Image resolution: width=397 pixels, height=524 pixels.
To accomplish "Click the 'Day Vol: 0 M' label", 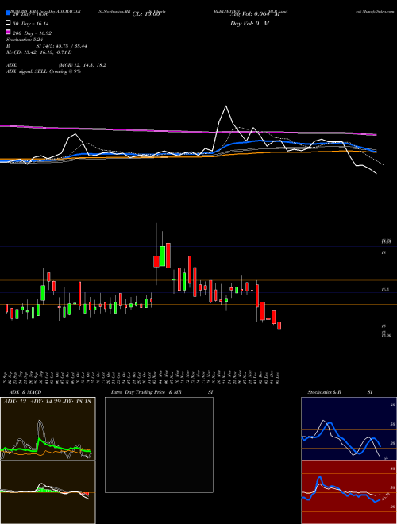I will (249, 23).
